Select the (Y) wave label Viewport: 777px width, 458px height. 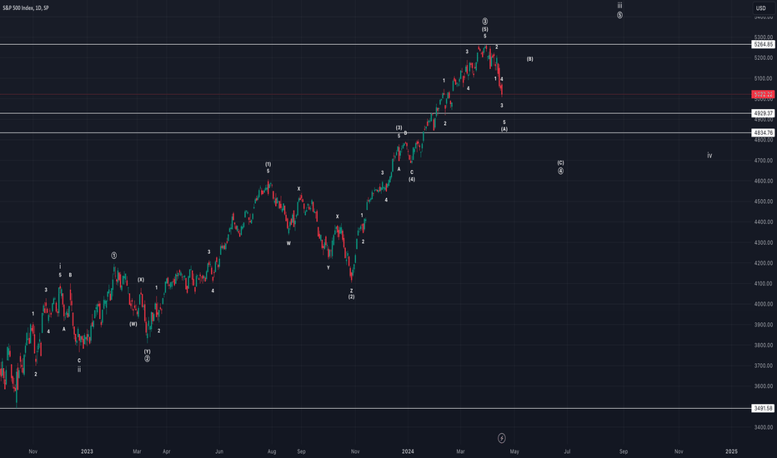tap(148, 351)
